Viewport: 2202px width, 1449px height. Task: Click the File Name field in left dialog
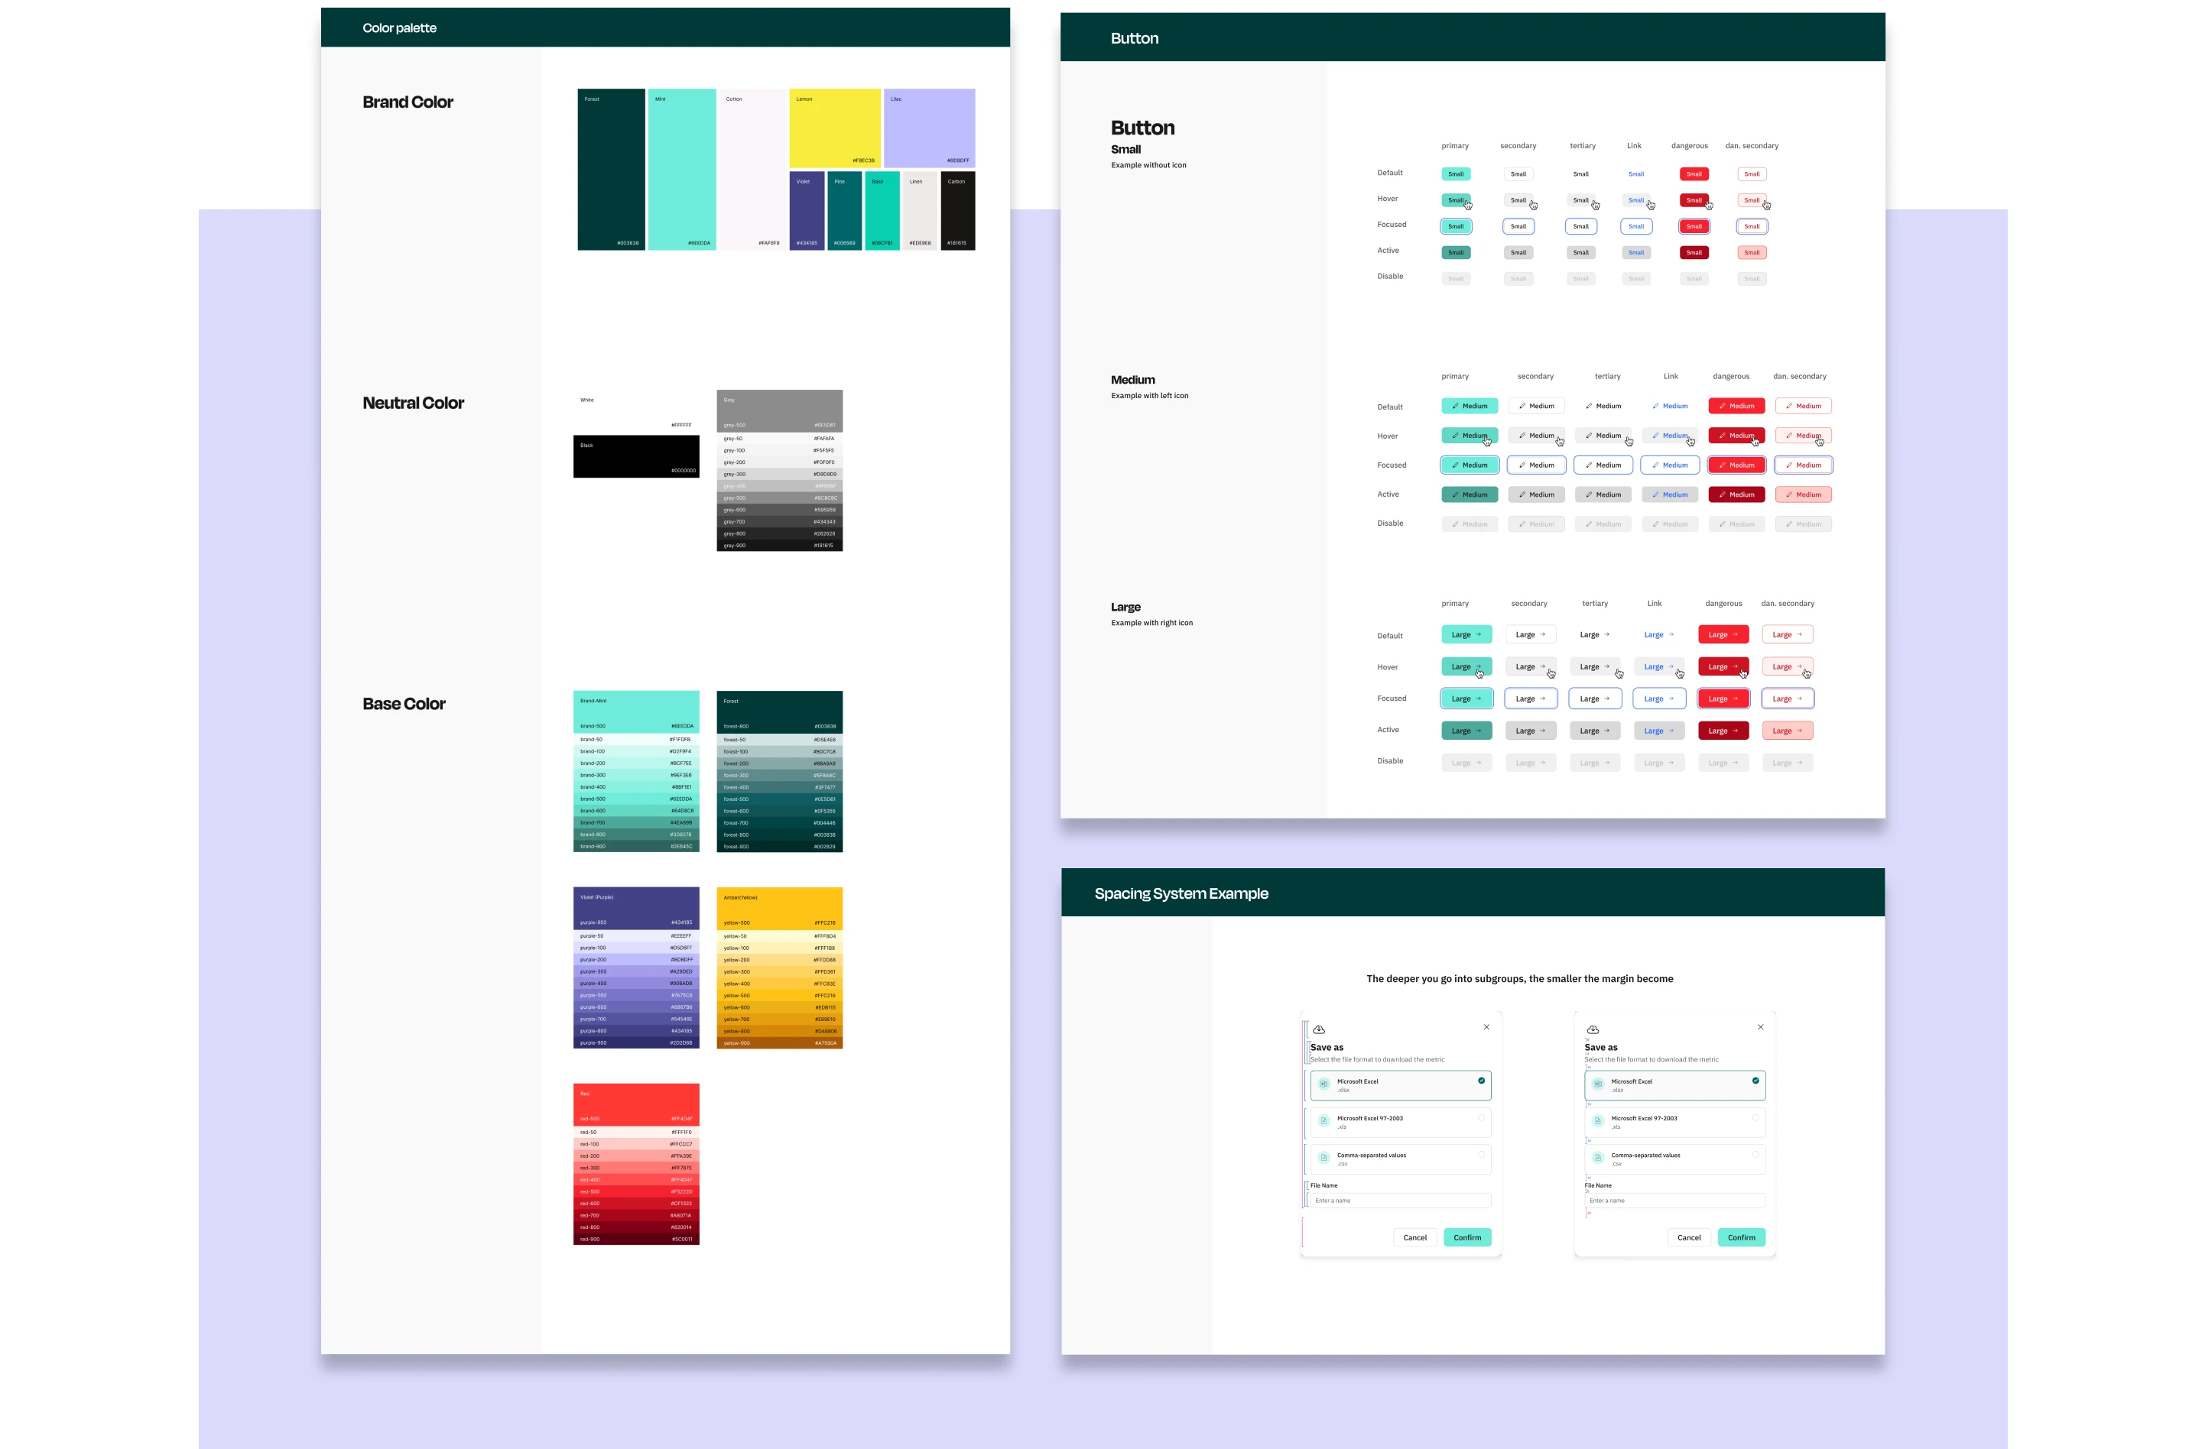(x=1400, y=1201)
